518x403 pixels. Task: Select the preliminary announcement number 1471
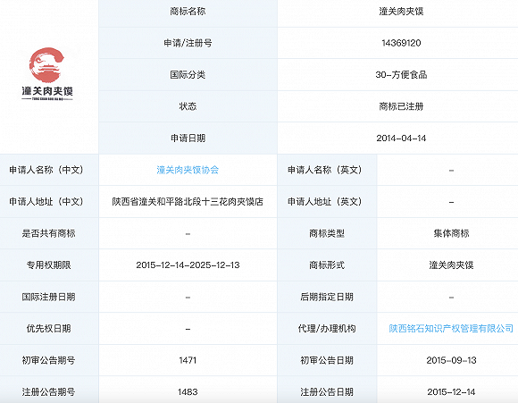pos(188,360)
